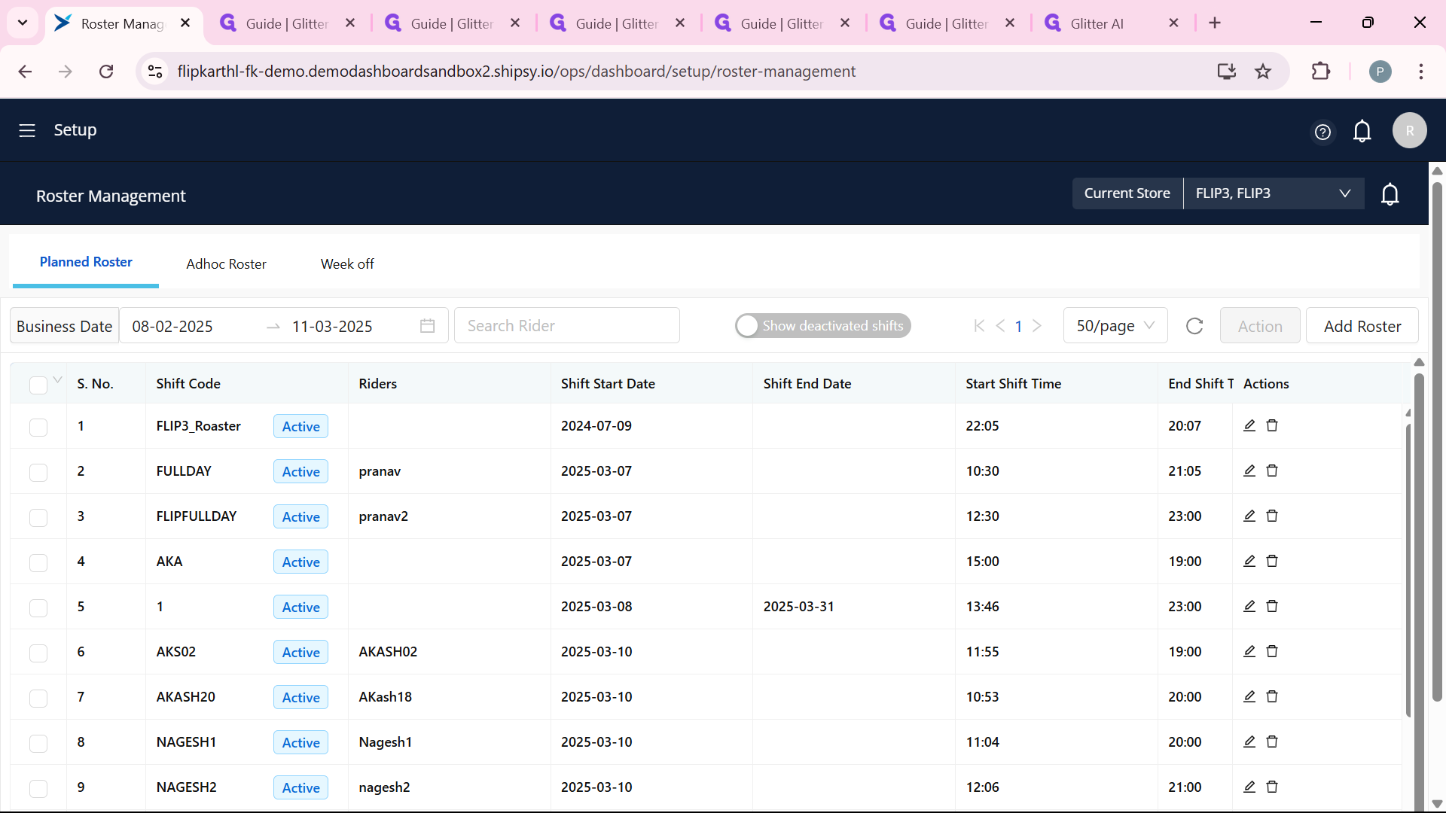Open Current Store FLIP3 dropdown
This screenshot has width=1446, height=813.
[1274, 193]
